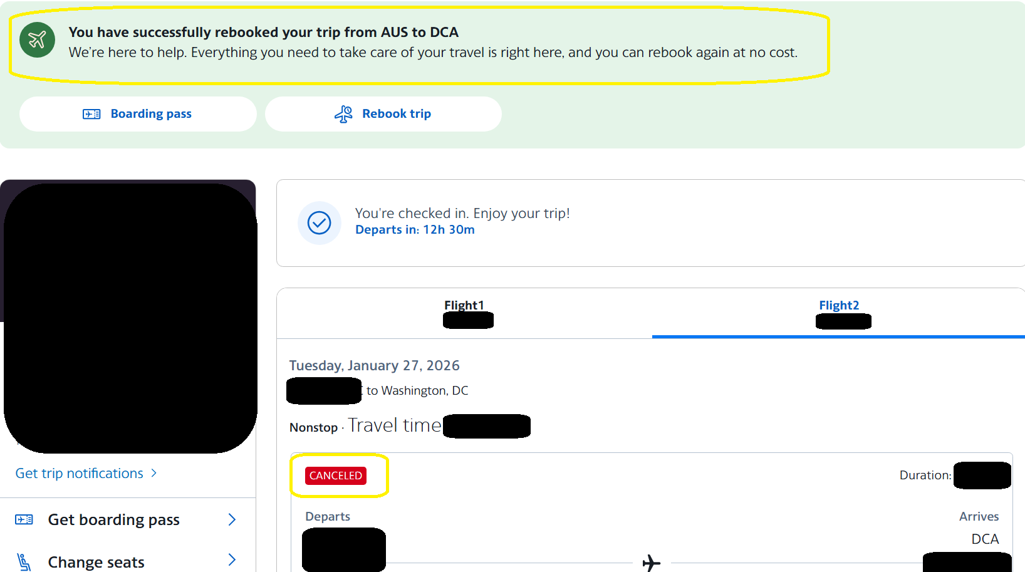Click the checked-in checkmark circle icon
Image resolution: width=1025 pixels, height=572 pixels.
(319, 222)
